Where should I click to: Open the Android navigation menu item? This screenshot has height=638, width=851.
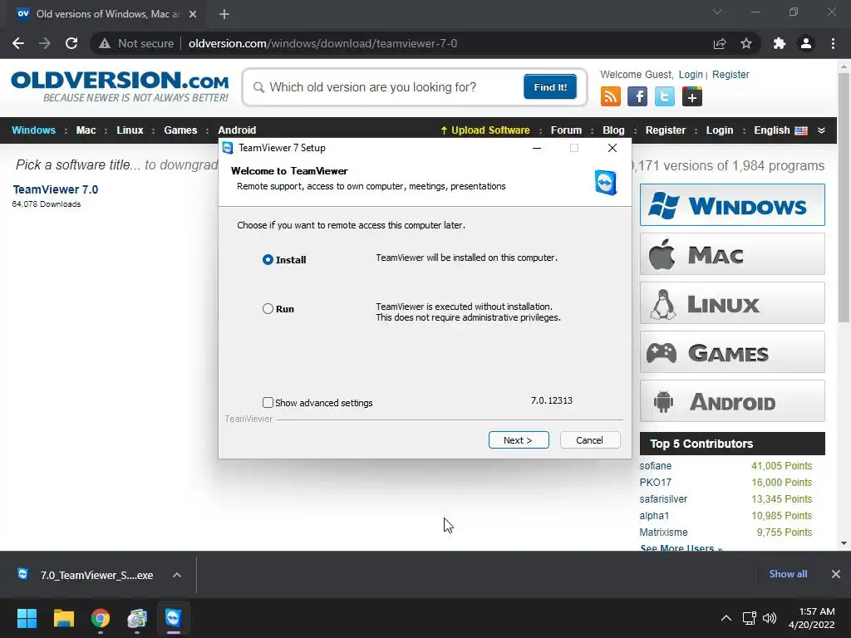click(x=237, y=130)
